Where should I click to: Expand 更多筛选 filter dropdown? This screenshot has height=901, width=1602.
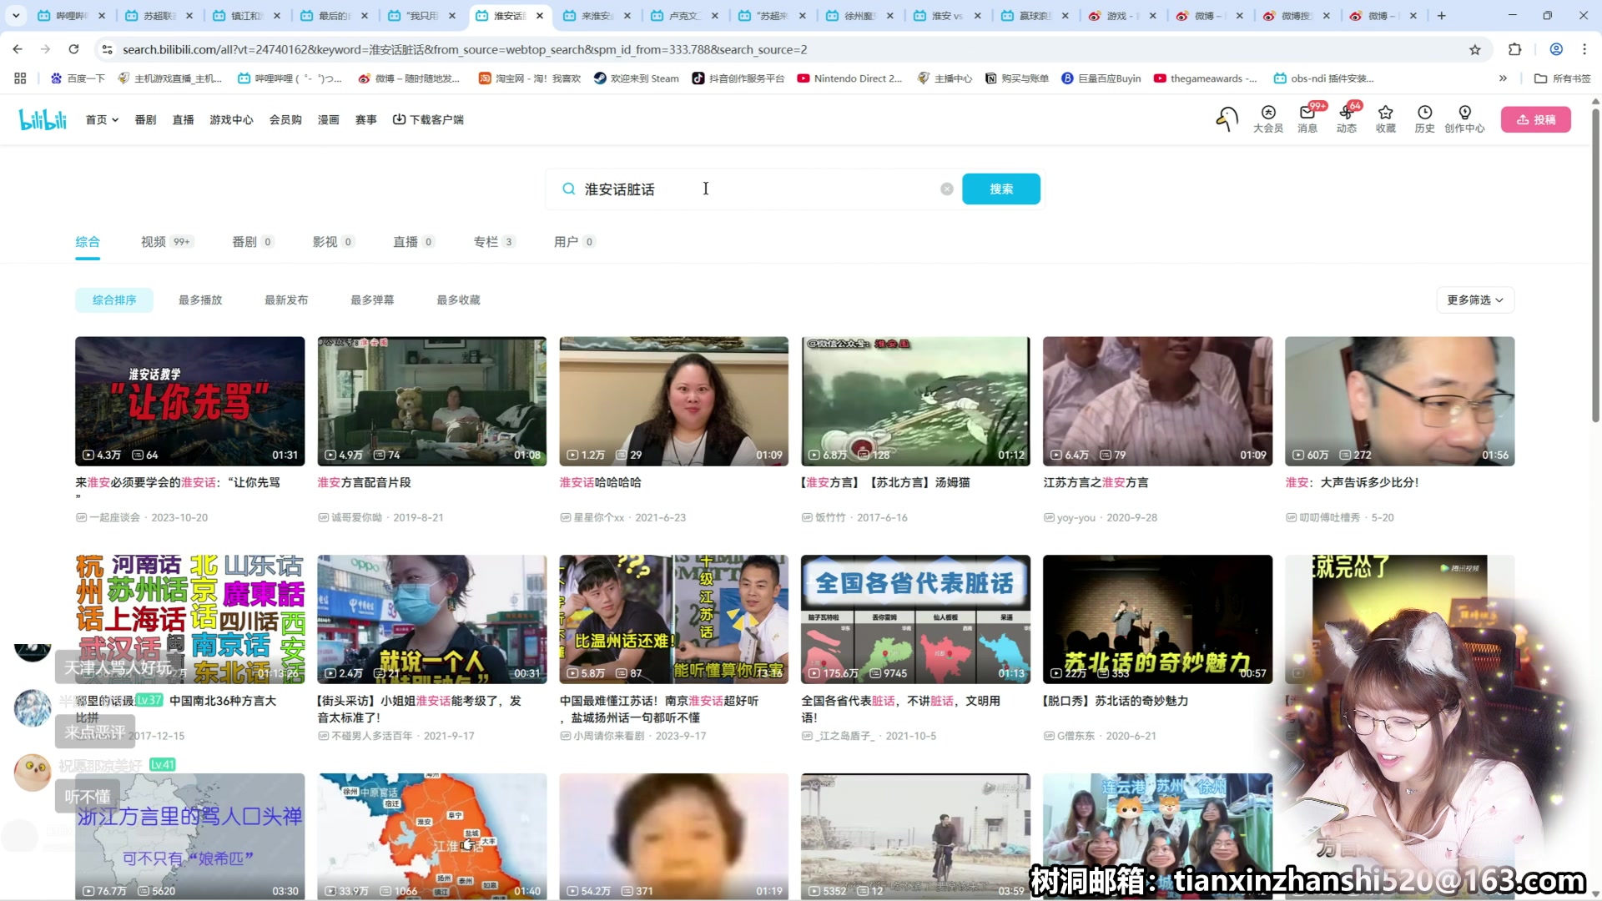pos(1475,300)
